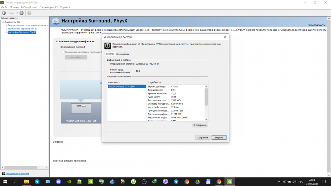This screenshot has width=331, height=186.
Task: Click the Восстановить link
Action: click(316, 25)
